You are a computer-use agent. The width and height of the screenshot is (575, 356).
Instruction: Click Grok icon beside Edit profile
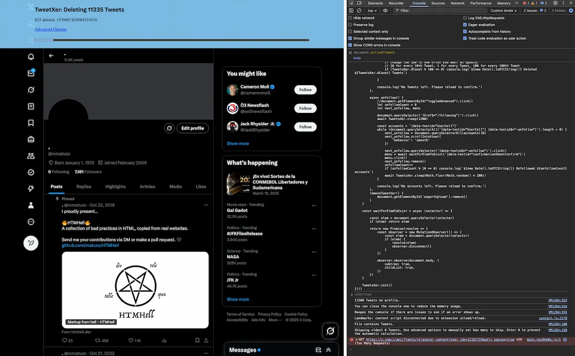pos(169,128)
